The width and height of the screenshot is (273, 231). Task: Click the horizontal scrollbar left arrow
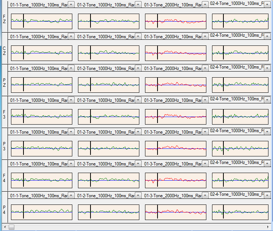5,227
